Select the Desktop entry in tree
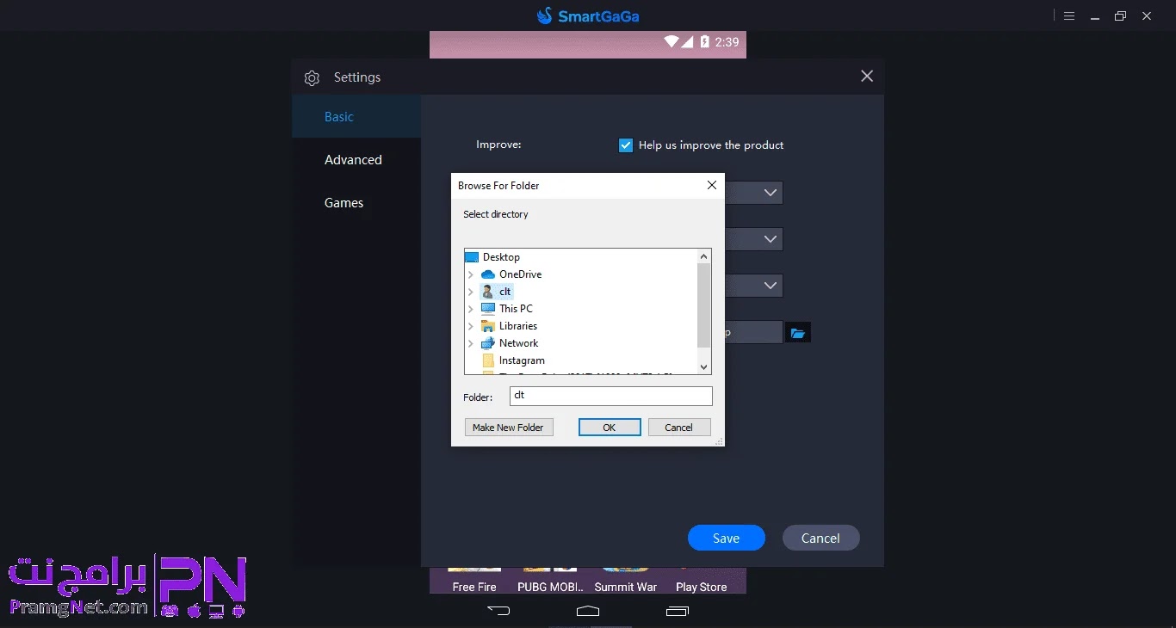This screenshot has height=628, width=1176. (x=501, y=257)
